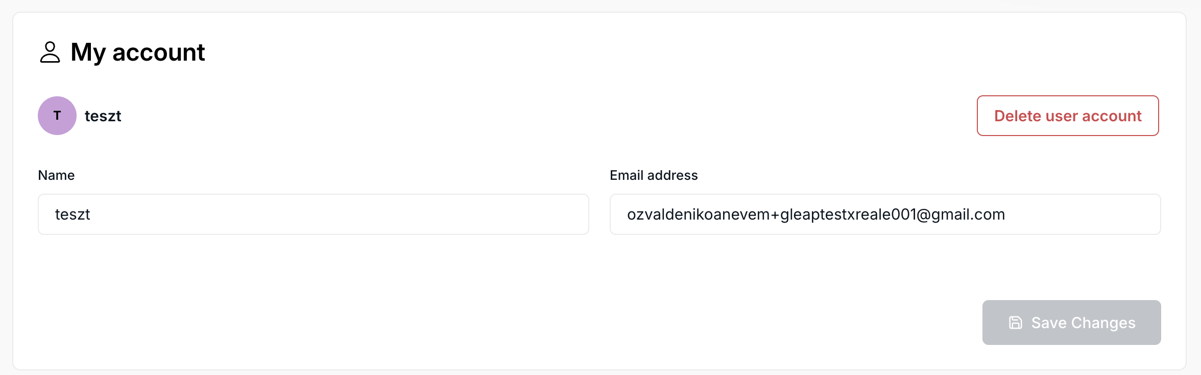Click the disk save icon in the gray button

click(1016, 323)
